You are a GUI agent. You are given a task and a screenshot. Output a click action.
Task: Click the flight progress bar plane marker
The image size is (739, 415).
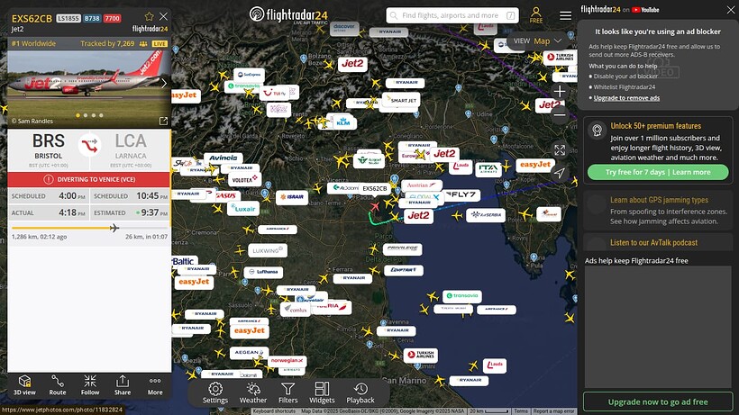click(114, 228)
